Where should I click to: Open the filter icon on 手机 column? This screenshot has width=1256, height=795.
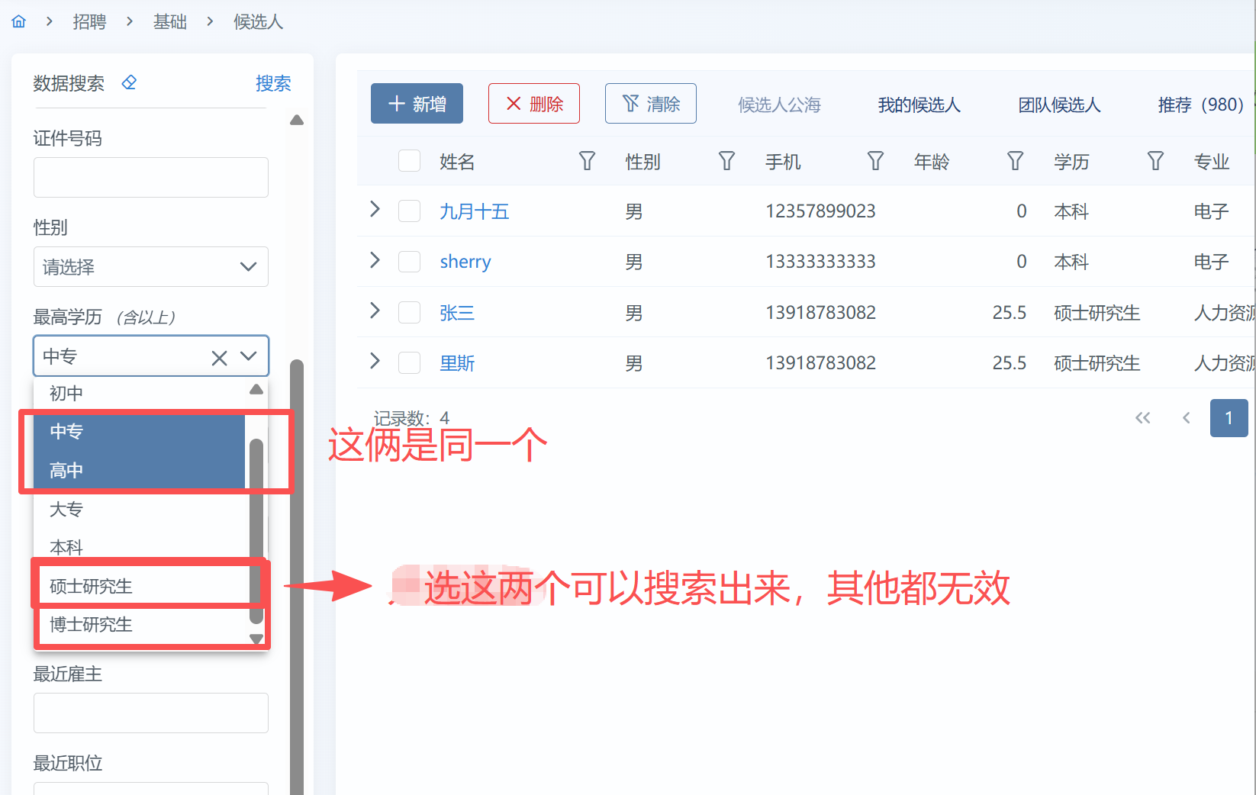click(x=875, y=161)
